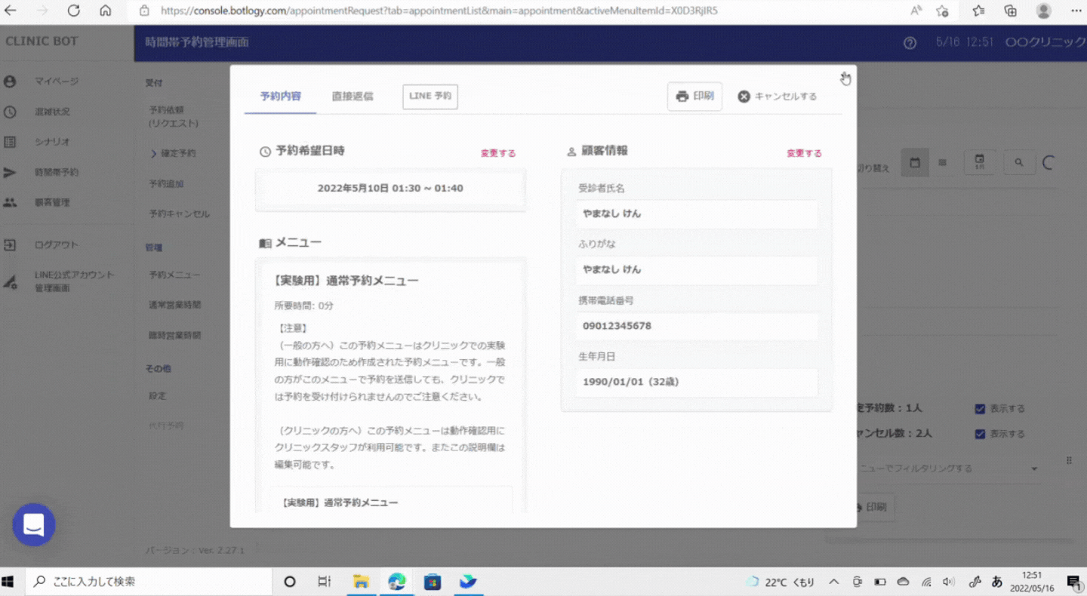Switch to 直接返信 tab
The image size is (1087, 596).
click(353, 97)
